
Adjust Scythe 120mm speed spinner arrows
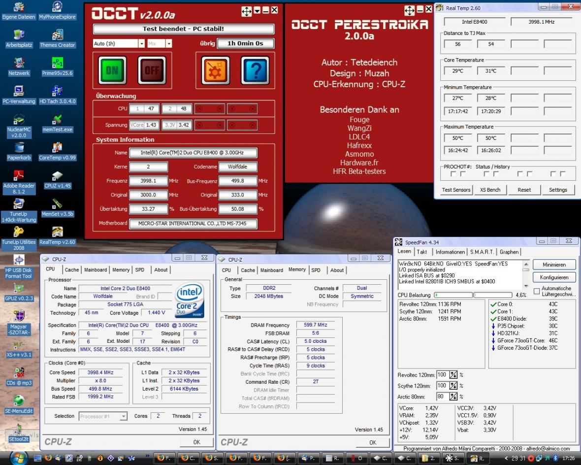tap(453, 386)
